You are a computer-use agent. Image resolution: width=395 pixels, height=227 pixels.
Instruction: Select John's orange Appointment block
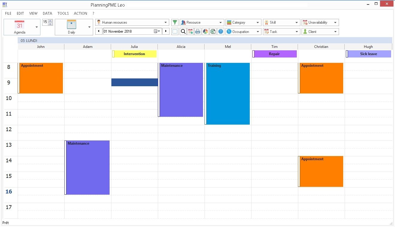(41, 78)
